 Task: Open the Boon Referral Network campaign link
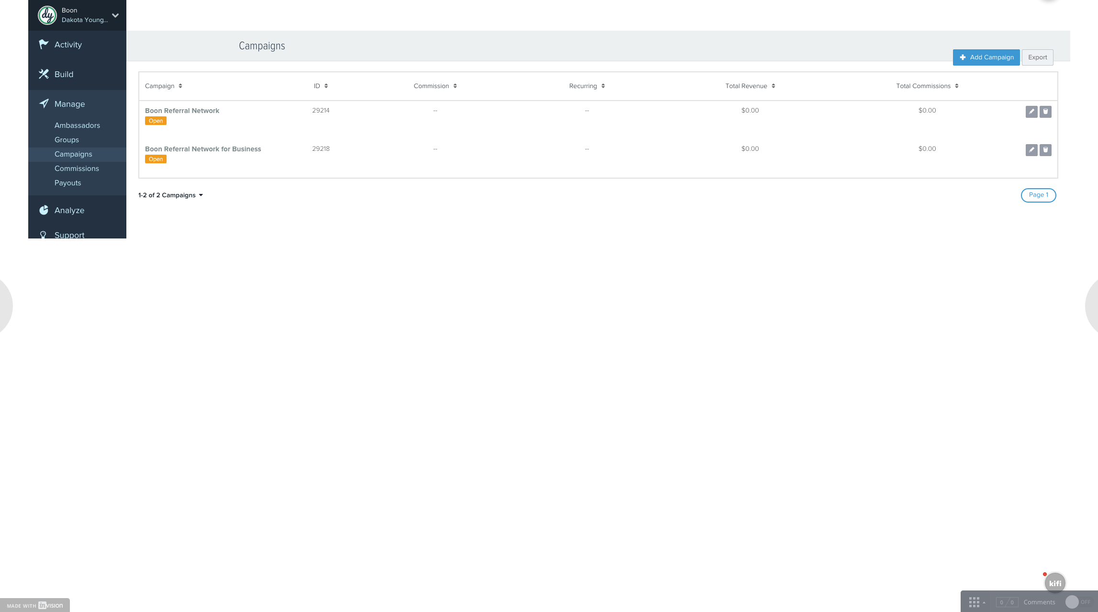pos(182,111)
